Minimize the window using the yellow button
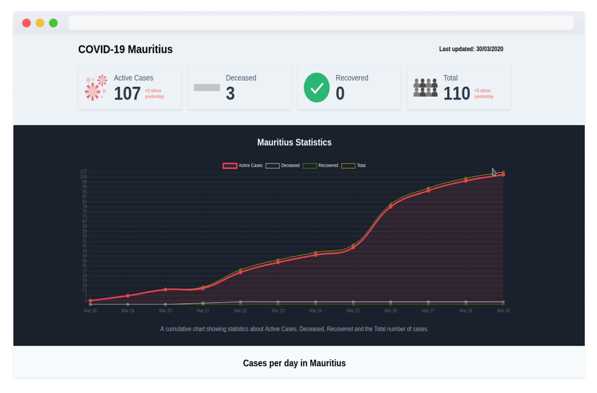 coord(40,23)
